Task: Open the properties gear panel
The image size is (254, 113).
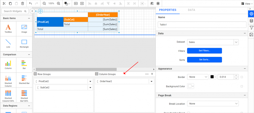Action: tap(251, 14)
